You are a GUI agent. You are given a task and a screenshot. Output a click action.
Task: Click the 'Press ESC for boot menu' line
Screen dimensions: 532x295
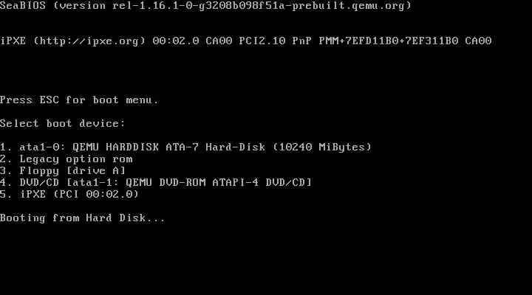click(79, 100)
